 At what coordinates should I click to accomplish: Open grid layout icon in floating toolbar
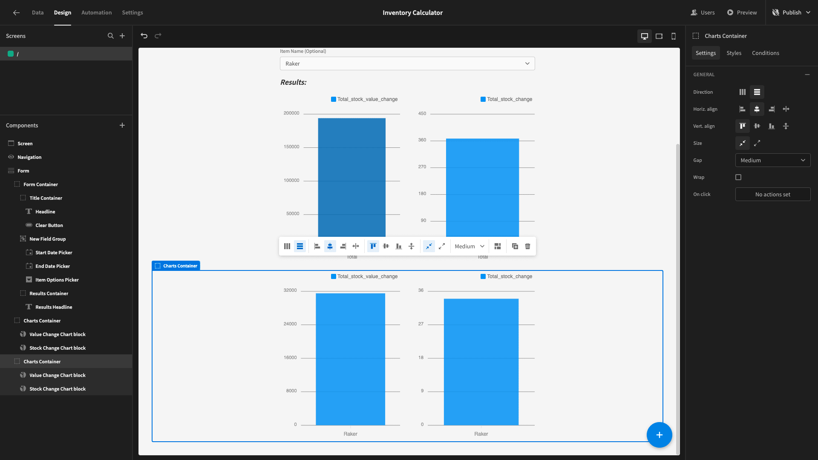(x=498, y=246)
